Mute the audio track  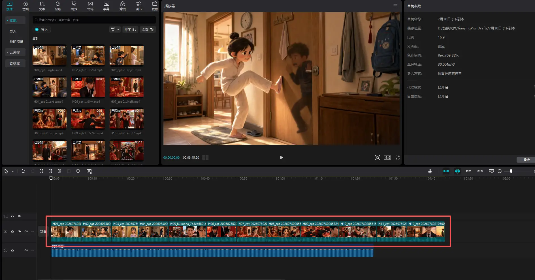click(26, 250)
